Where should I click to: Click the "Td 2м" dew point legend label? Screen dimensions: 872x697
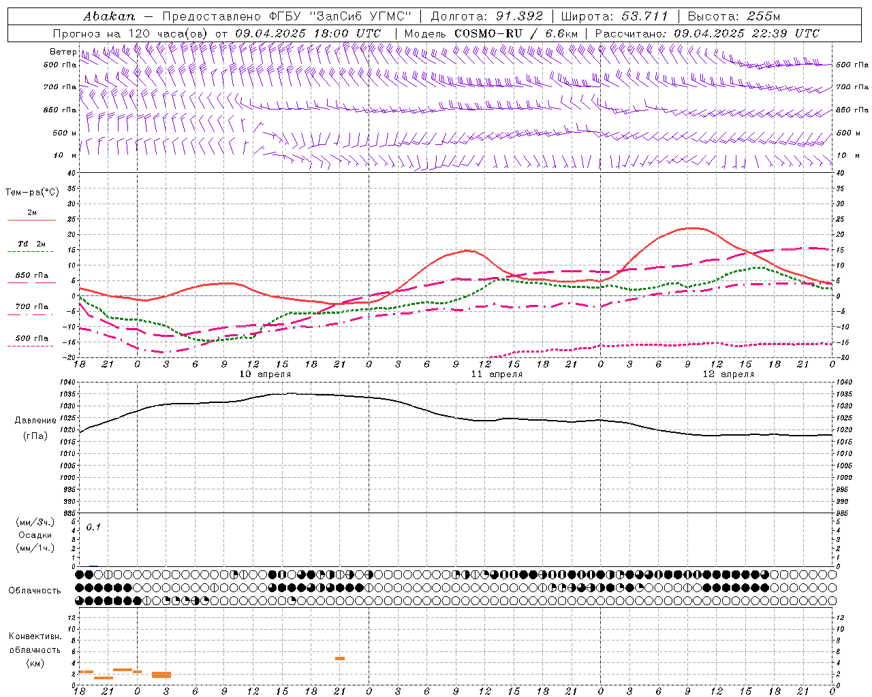coord(32,244)
